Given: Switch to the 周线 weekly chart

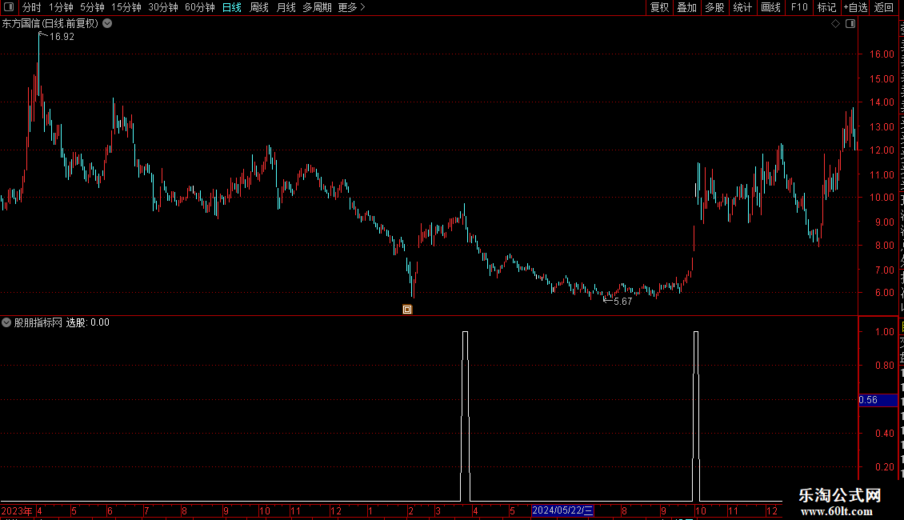Looking at the screenshot, I should [259, 7].
